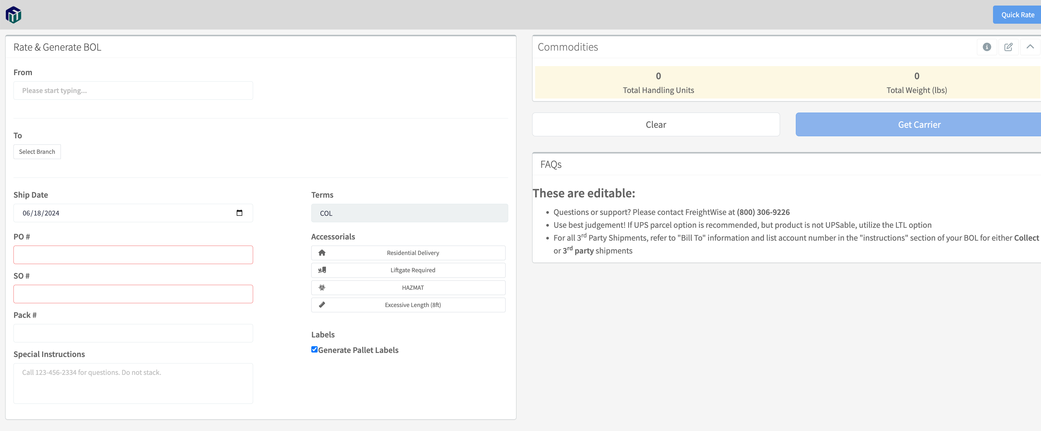This screenshot has width=1041, height=431.
Task: Click the biohazard icon for HAZMAT
Action: (x=322, y=287)
